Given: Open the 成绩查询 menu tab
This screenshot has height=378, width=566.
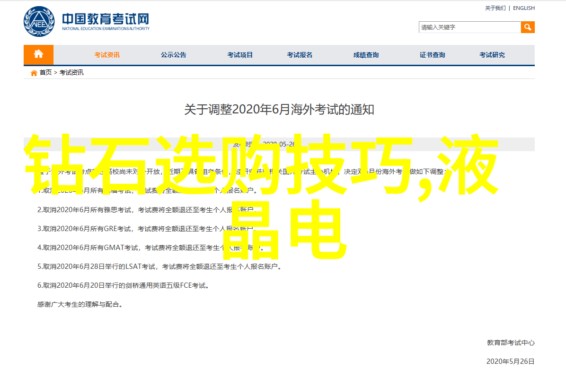Looking at the screenshot, I should click(366, 55).
